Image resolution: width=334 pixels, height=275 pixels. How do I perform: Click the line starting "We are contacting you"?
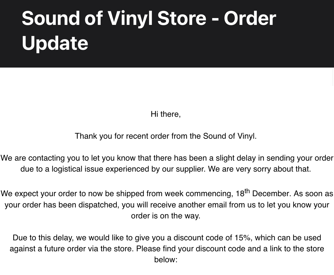tap(167, 158)
